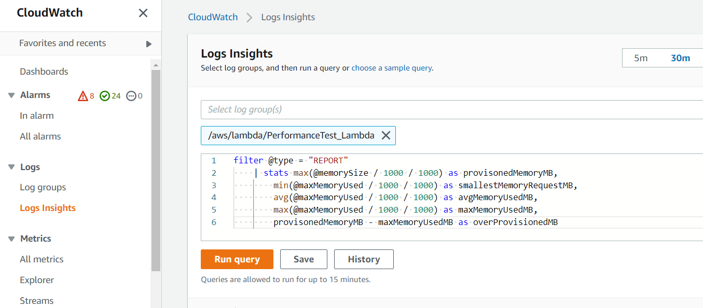
Task: Open All alarms page
Action: pyautogui.click(x=40, y=136)
